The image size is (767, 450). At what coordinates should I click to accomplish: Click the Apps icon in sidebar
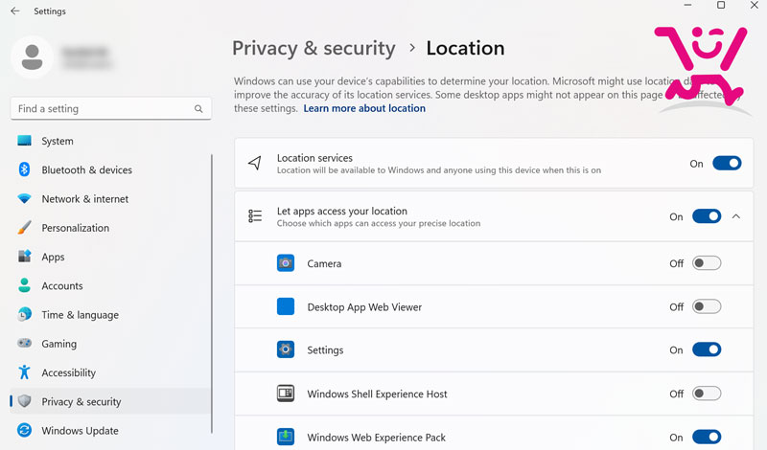(25, 257)
